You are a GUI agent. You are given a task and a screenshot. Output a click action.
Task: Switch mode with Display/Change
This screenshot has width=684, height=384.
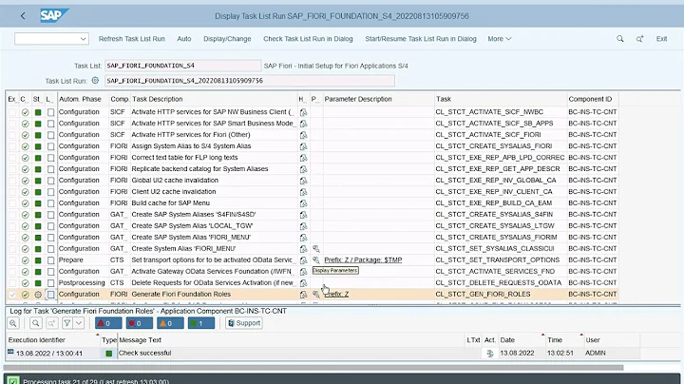[x=227, y=39]
